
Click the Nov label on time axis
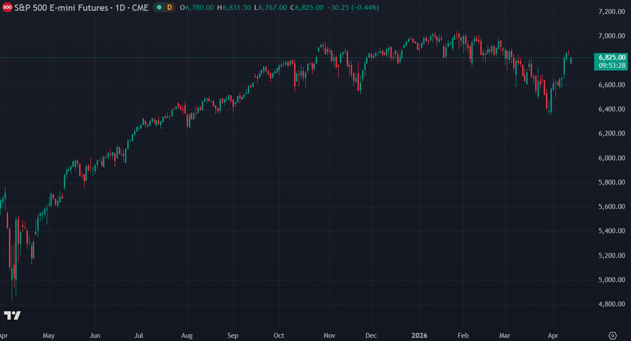(x=330, y=335)
